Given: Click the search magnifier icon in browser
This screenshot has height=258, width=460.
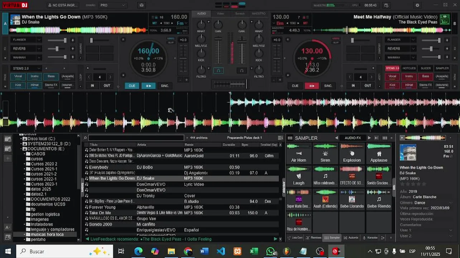Looking at the screenshot, I should (x=85, y=138).
